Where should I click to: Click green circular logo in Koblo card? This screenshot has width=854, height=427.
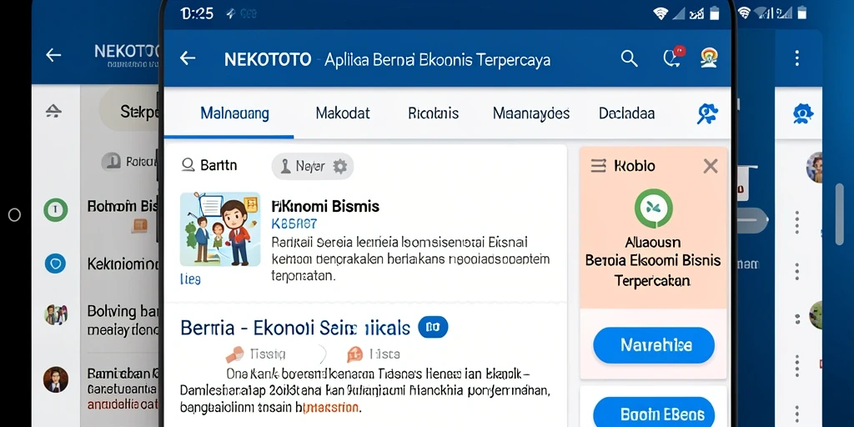coord(654,208)
